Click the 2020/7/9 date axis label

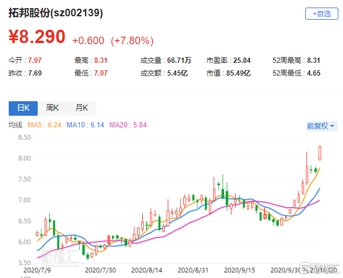37,270
